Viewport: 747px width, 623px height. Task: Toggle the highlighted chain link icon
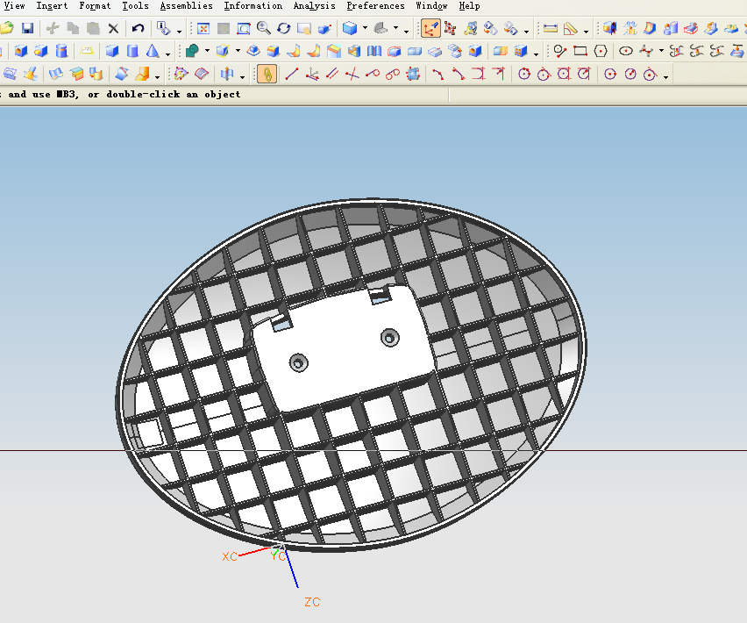click(x=267, y=74)
